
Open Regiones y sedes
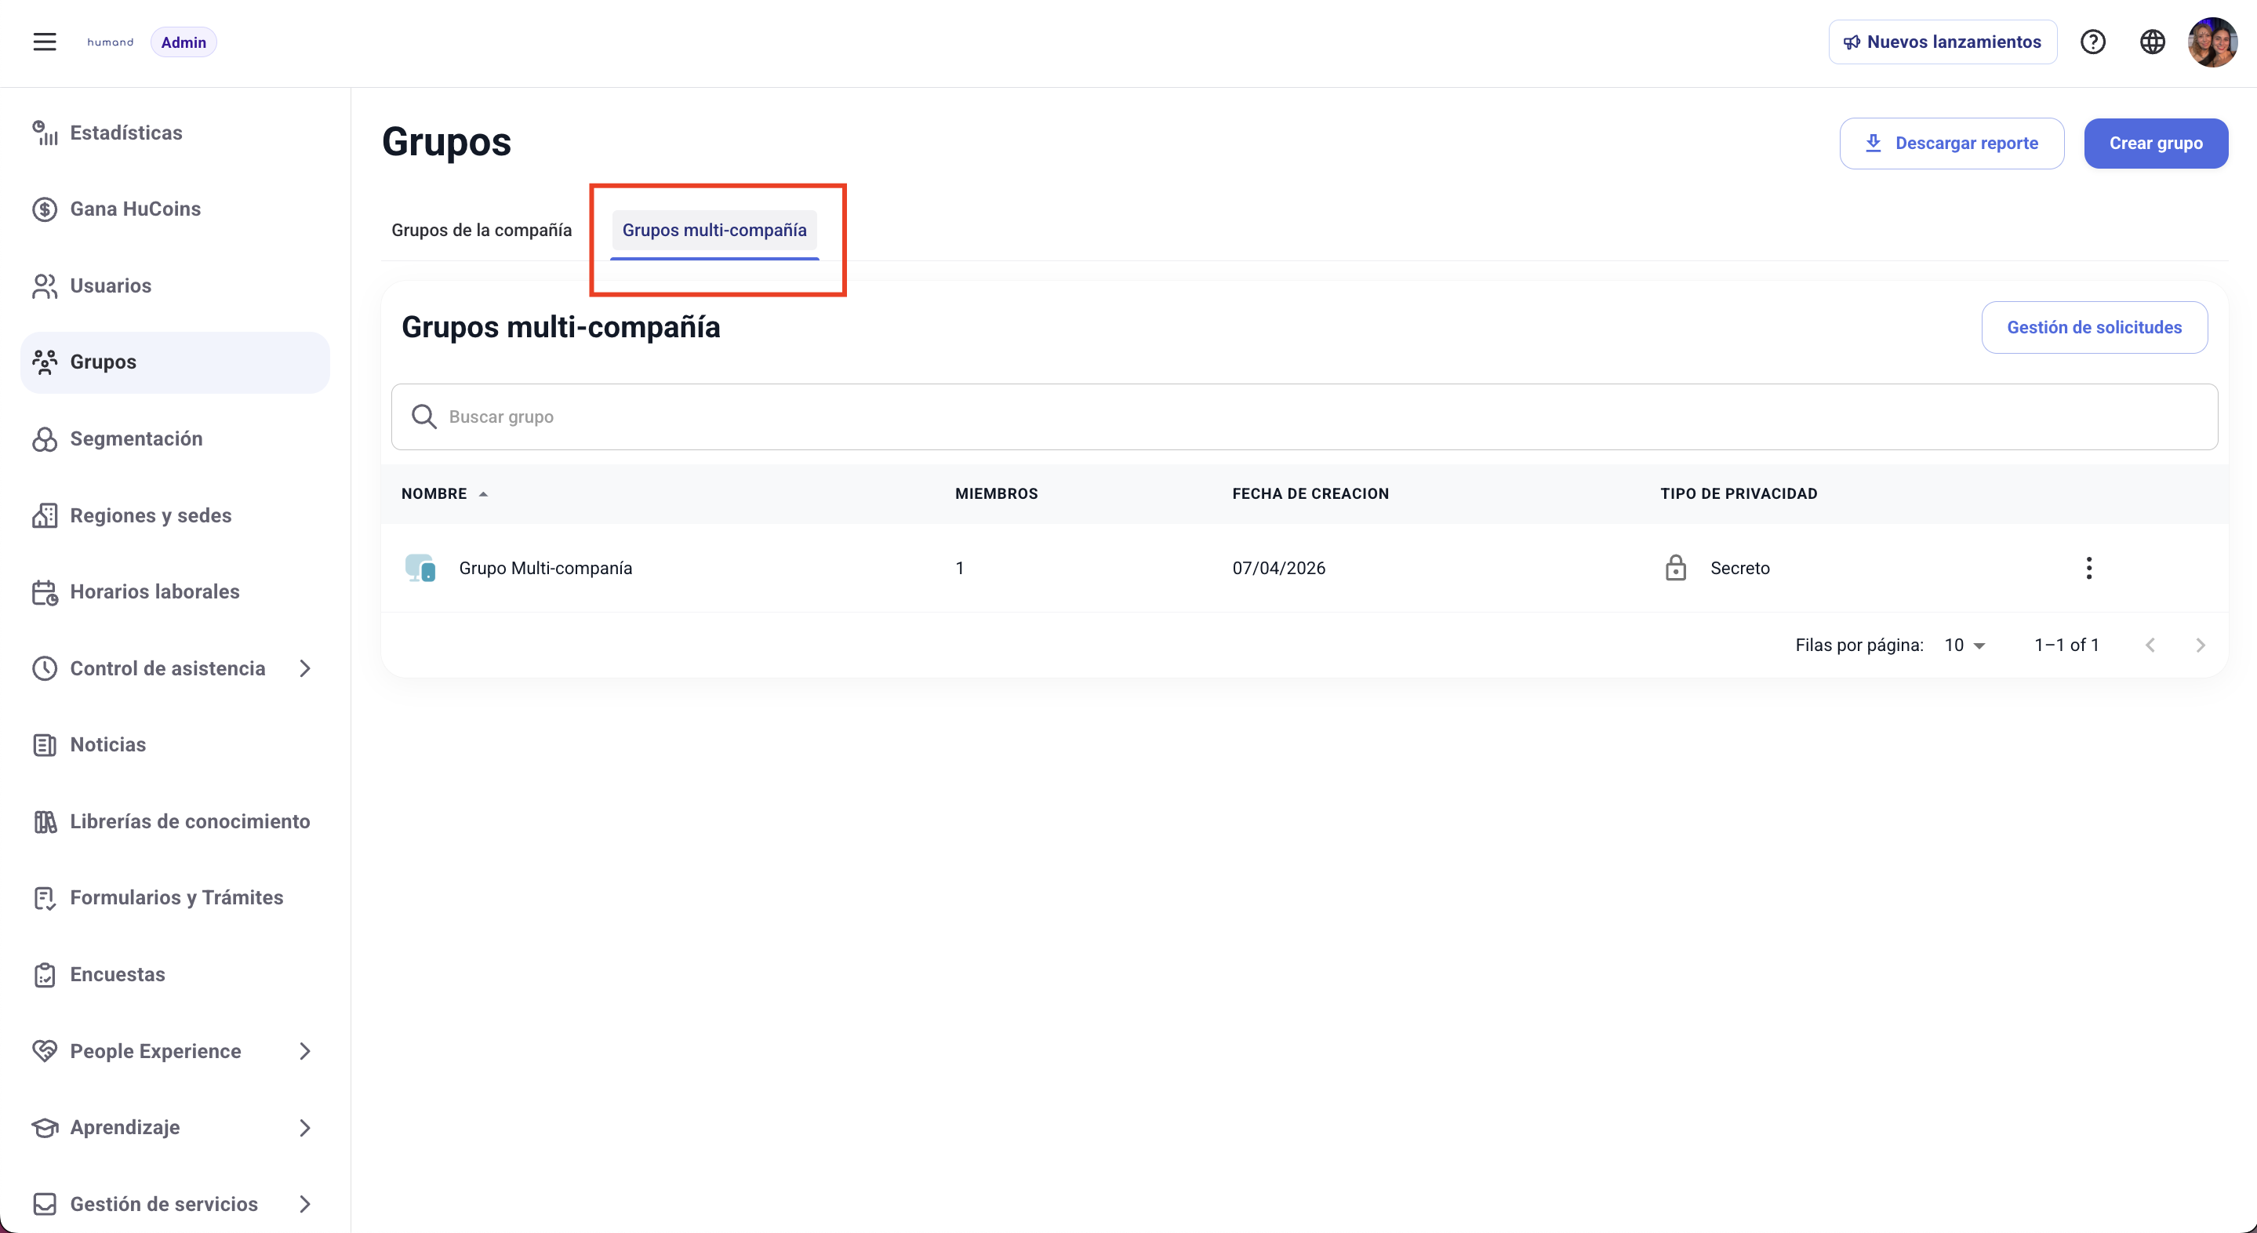150,515
